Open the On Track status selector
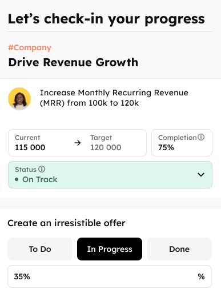This screenshot has height=293, width=221. 110,175
